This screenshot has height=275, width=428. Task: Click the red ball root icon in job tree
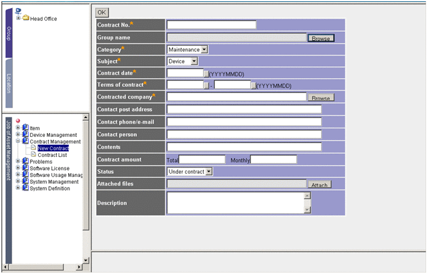(17, 121)
